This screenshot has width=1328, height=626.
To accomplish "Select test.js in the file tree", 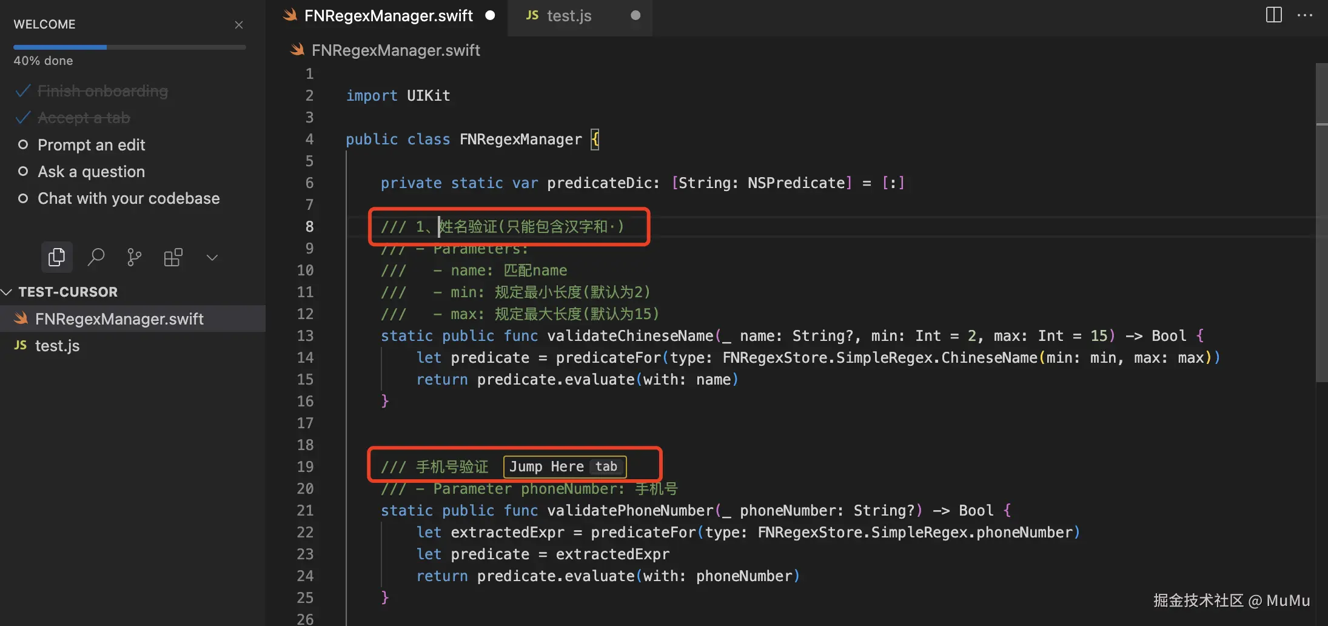I will click(133, 345).
